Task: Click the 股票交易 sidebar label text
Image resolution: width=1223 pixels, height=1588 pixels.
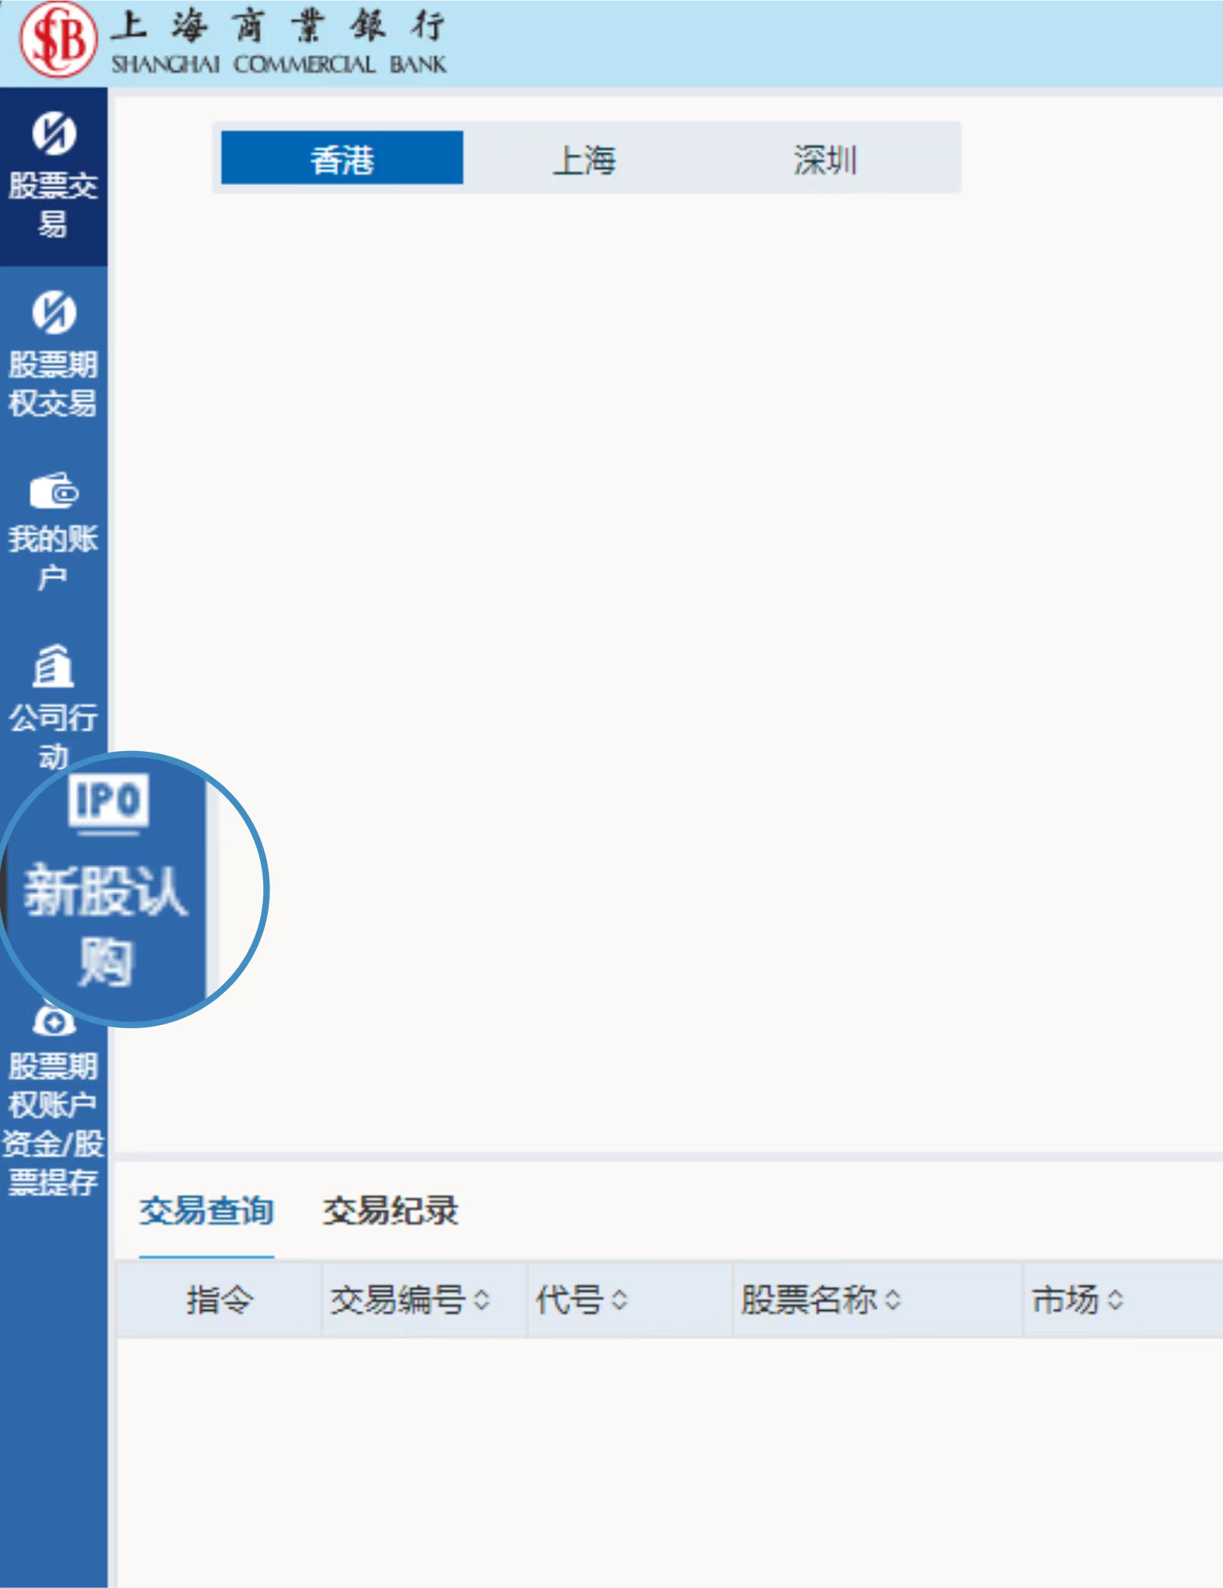Action: (x=53, y=204)
